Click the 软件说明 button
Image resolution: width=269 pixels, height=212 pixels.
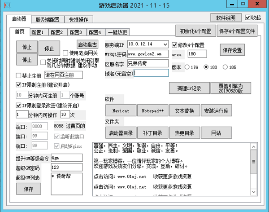point(226,18)
